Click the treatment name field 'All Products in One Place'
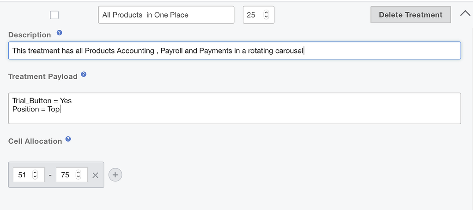The image size is (473, 210). click(166, 15)
